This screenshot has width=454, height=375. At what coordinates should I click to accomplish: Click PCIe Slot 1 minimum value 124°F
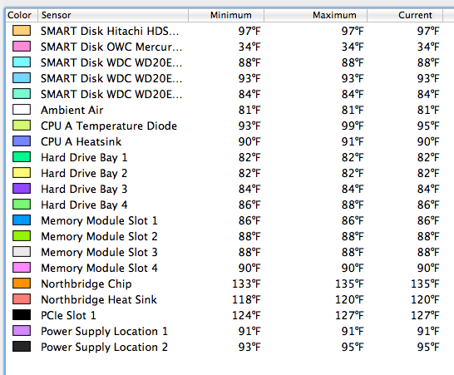coord(246,315)
